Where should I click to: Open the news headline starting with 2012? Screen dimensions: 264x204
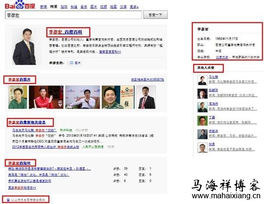point(46,147)
